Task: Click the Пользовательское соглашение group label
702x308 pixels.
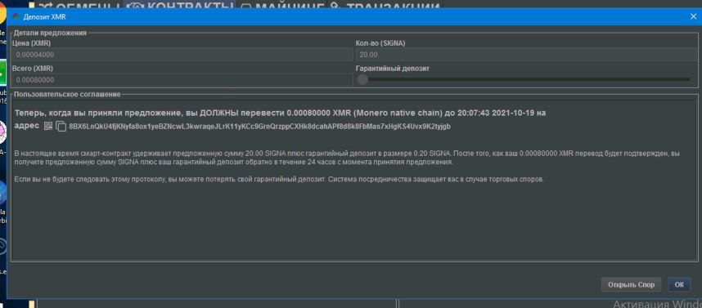Action: [x=67, y=94]
